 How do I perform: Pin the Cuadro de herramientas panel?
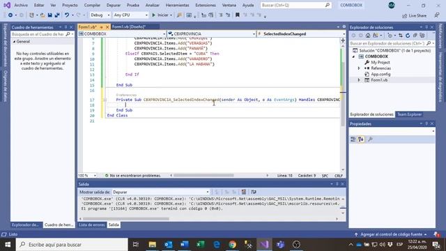tap(66, 27)
